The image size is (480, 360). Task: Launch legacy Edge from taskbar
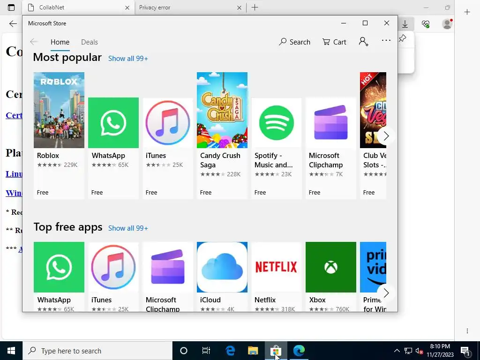click(x=230, y=351)
